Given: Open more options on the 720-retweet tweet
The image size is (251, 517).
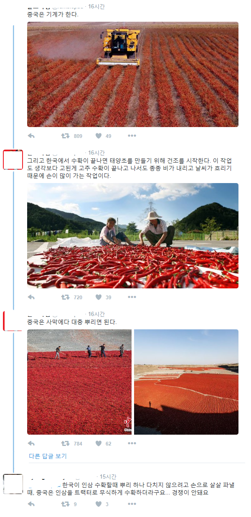Looking at the screenshot, I should (x=132, y=297).
